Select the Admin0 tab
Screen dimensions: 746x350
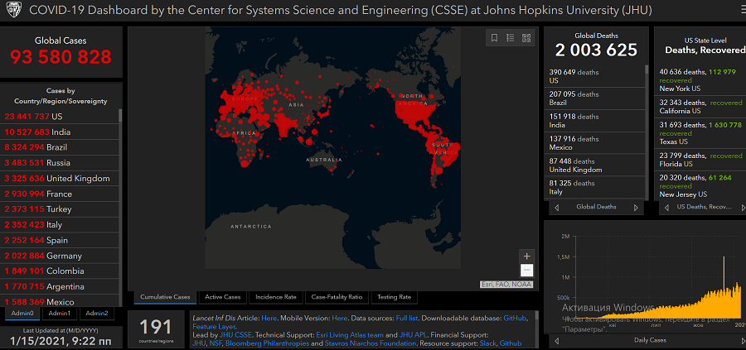point(22,313)
